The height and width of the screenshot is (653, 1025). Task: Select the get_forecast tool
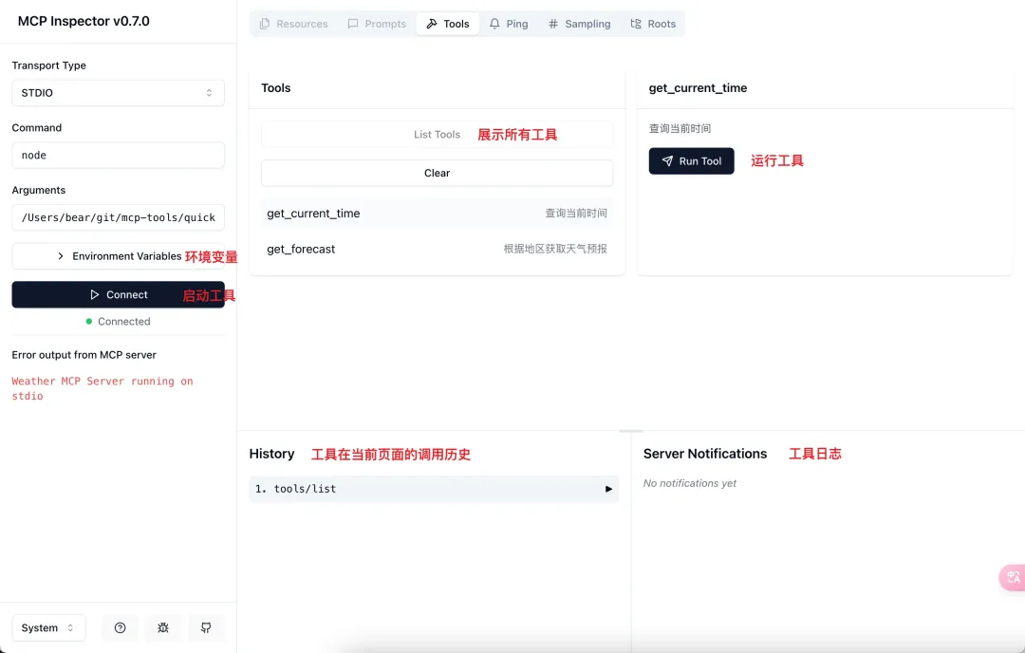437,249
